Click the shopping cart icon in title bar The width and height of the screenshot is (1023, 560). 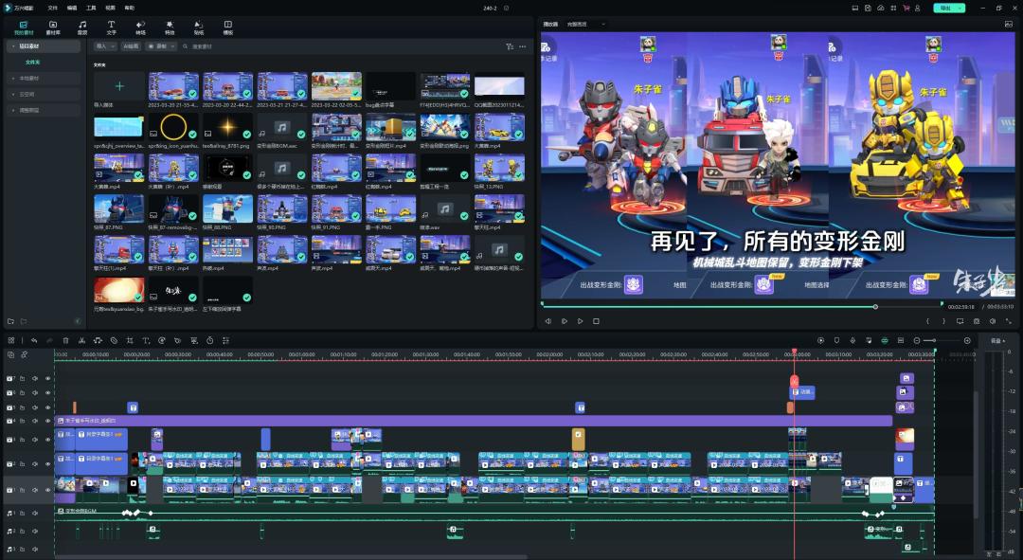tap(906, 8)
